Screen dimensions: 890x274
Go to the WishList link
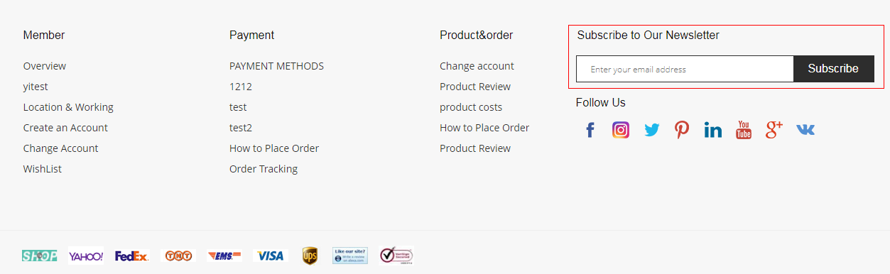coord(43,169)
